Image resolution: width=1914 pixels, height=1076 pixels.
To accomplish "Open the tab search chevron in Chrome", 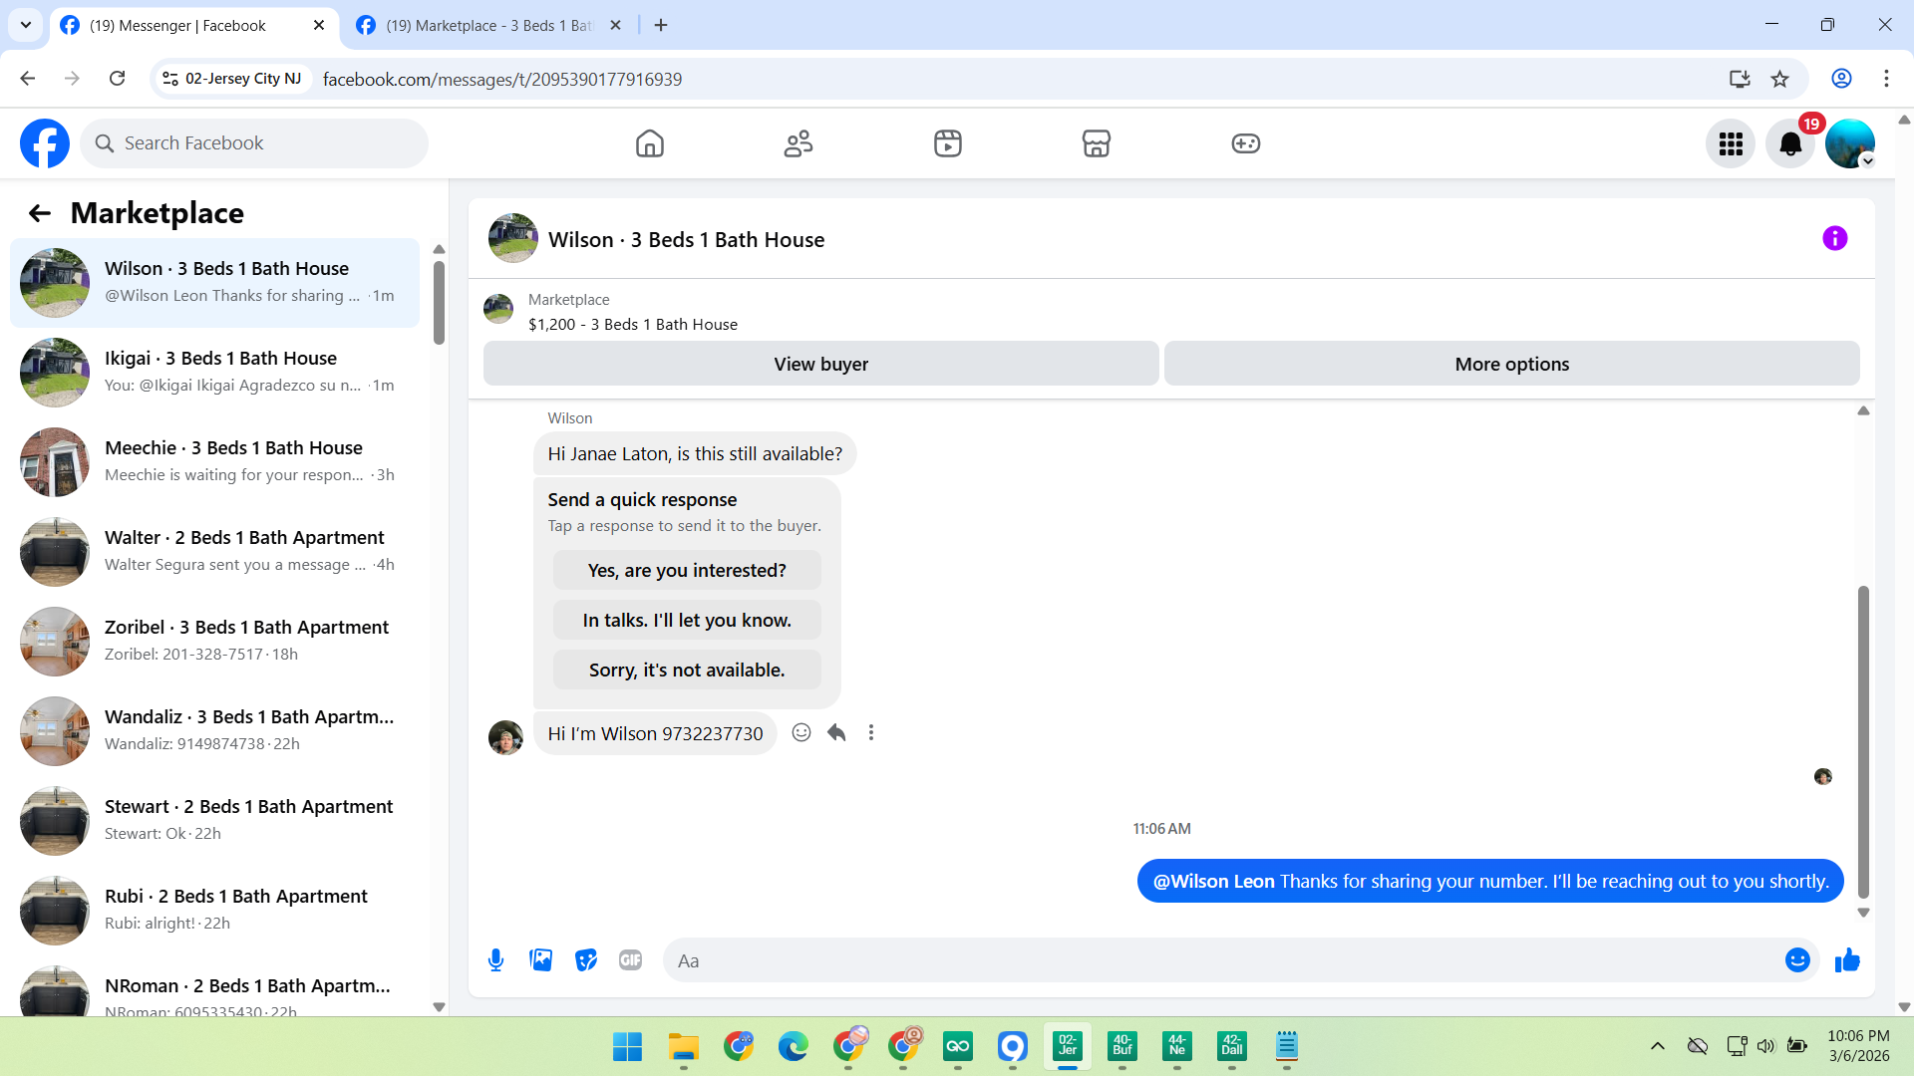I will coord(26,25).
